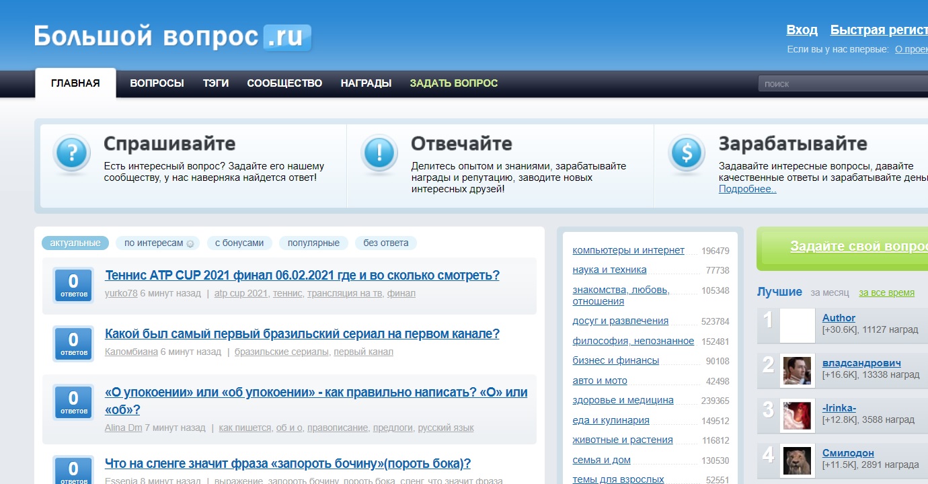Switch to the ГЛАВНАЯ tab

(x=75, y=83)
